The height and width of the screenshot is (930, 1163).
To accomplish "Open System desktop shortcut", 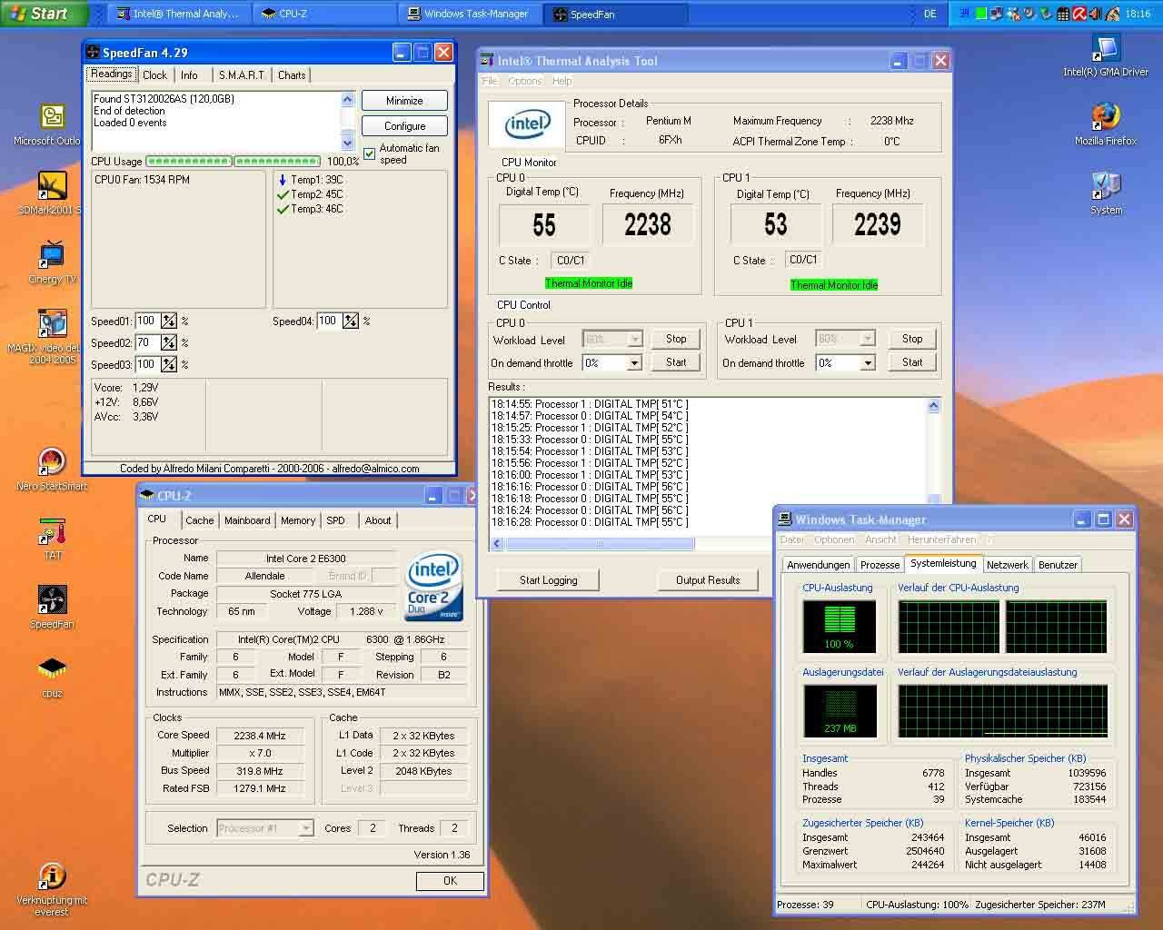I will pos(1106,187).
